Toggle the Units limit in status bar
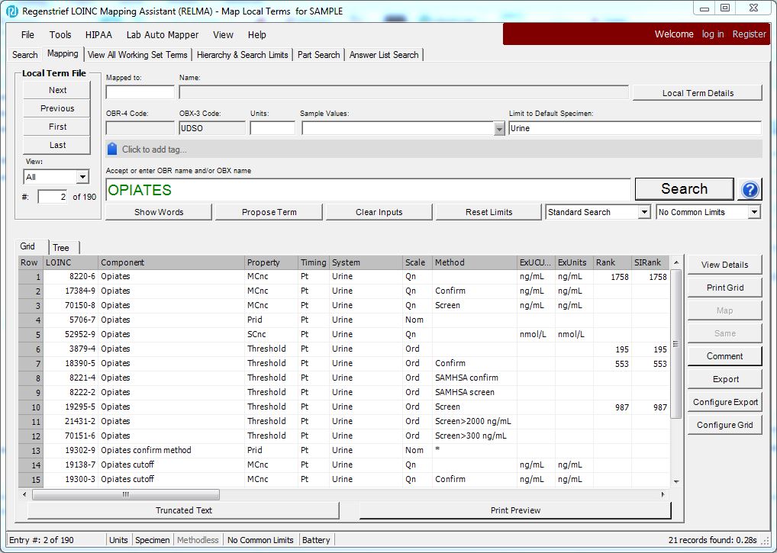777x553 pixels. [x=118, y=540]
